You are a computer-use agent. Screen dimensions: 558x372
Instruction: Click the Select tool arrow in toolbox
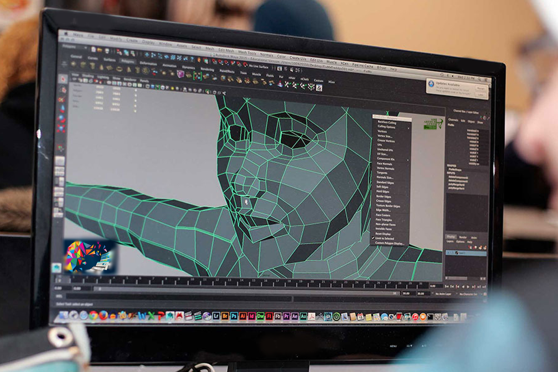[62, 79]
